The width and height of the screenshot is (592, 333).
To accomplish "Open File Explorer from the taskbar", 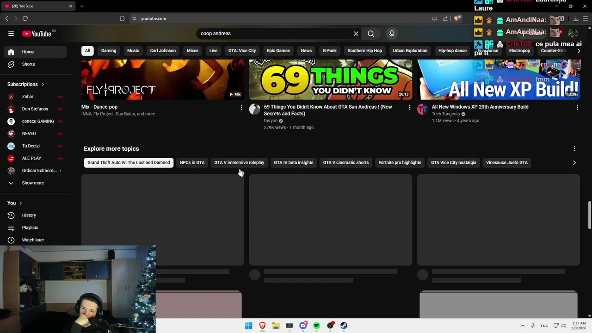I will pos(276,326).
